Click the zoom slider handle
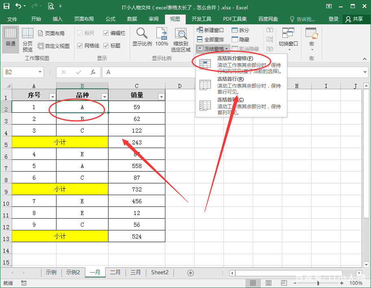This screenshot has height=288, width=371. [318, 283]
